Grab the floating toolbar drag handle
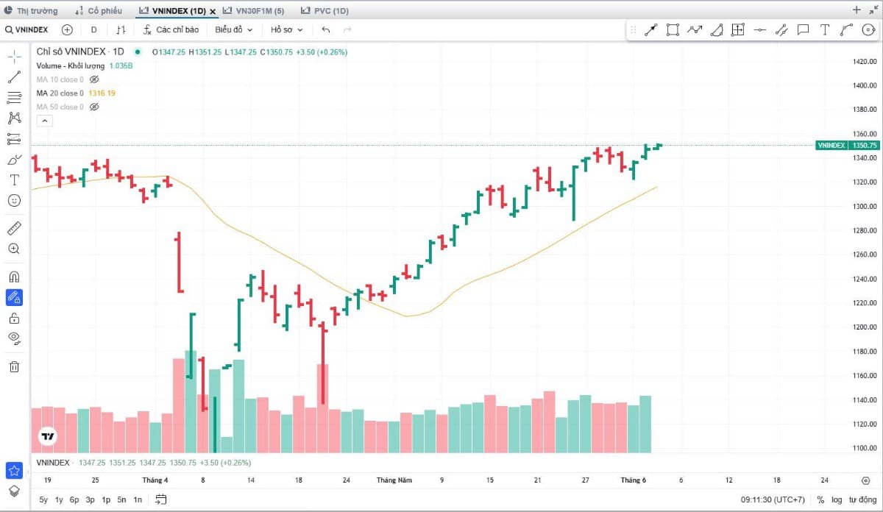Viewport: 883px width, 512px height. pyautogui.click(x=634, y=30)
